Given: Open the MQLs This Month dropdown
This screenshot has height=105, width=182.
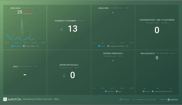Looking at the screenshot, I should coord(29,66).
